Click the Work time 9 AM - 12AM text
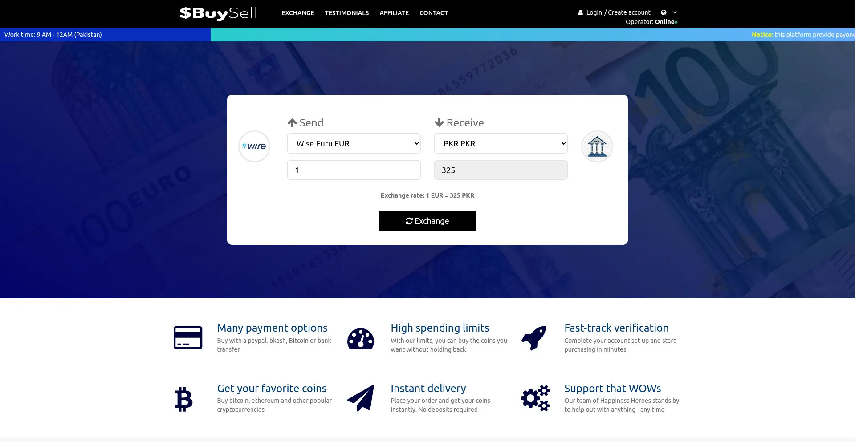Viewport: 855px width, 442px height. point(53,35)
